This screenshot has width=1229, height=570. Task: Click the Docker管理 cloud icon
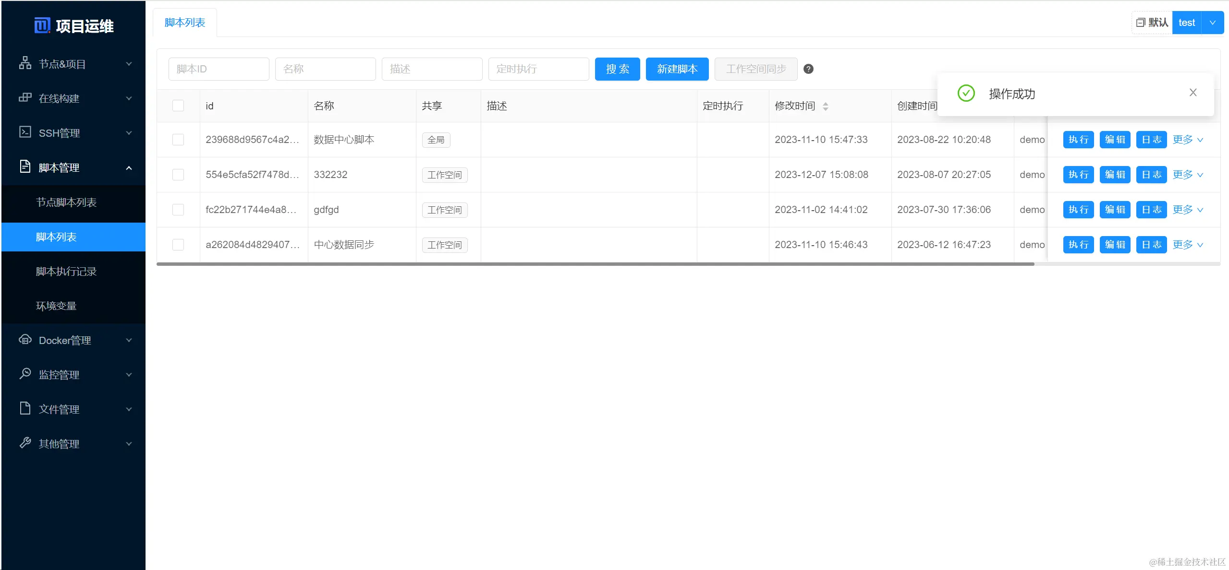pyautogui.click(x=25, y=340)
